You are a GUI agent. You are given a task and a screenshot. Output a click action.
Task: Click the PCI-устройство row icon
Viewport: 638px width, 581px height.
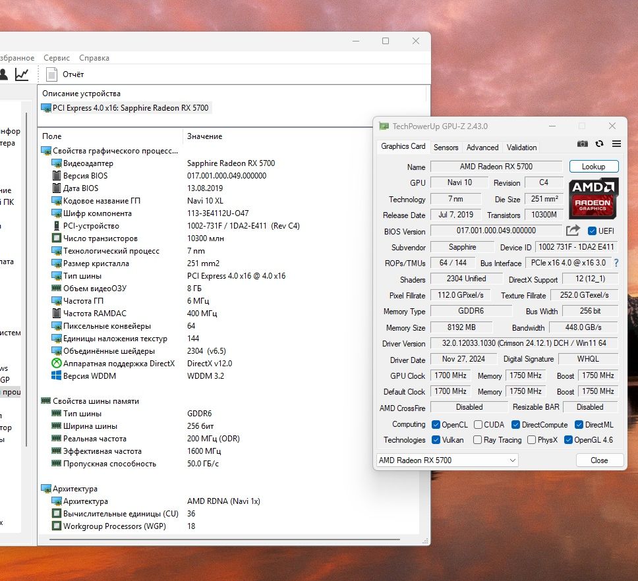[57, 226]
